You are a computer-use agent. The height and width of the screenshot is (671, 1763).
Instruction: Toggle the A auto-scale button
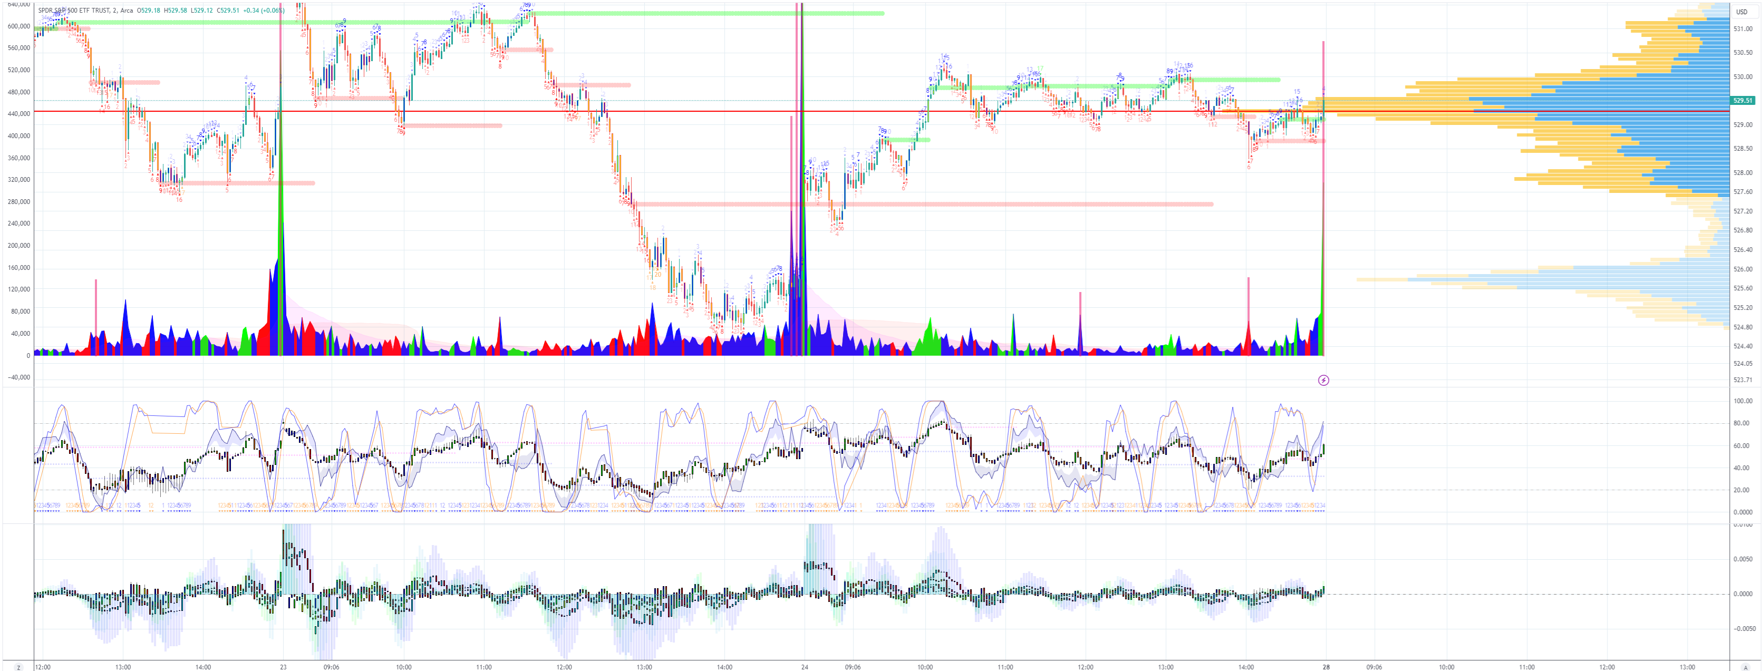[x=1745, y=667]
